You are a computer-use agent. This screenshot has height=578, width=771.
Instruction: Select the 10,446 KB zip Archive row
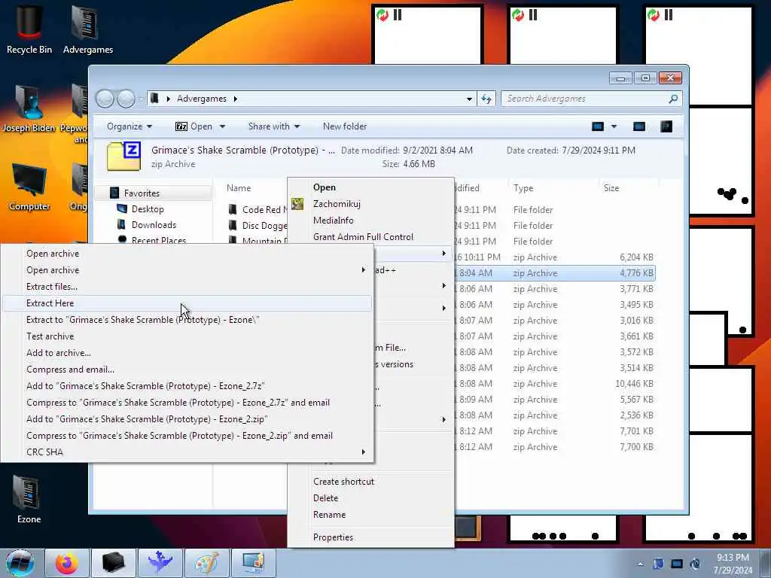pyautogui.click(x=555, y=383)
